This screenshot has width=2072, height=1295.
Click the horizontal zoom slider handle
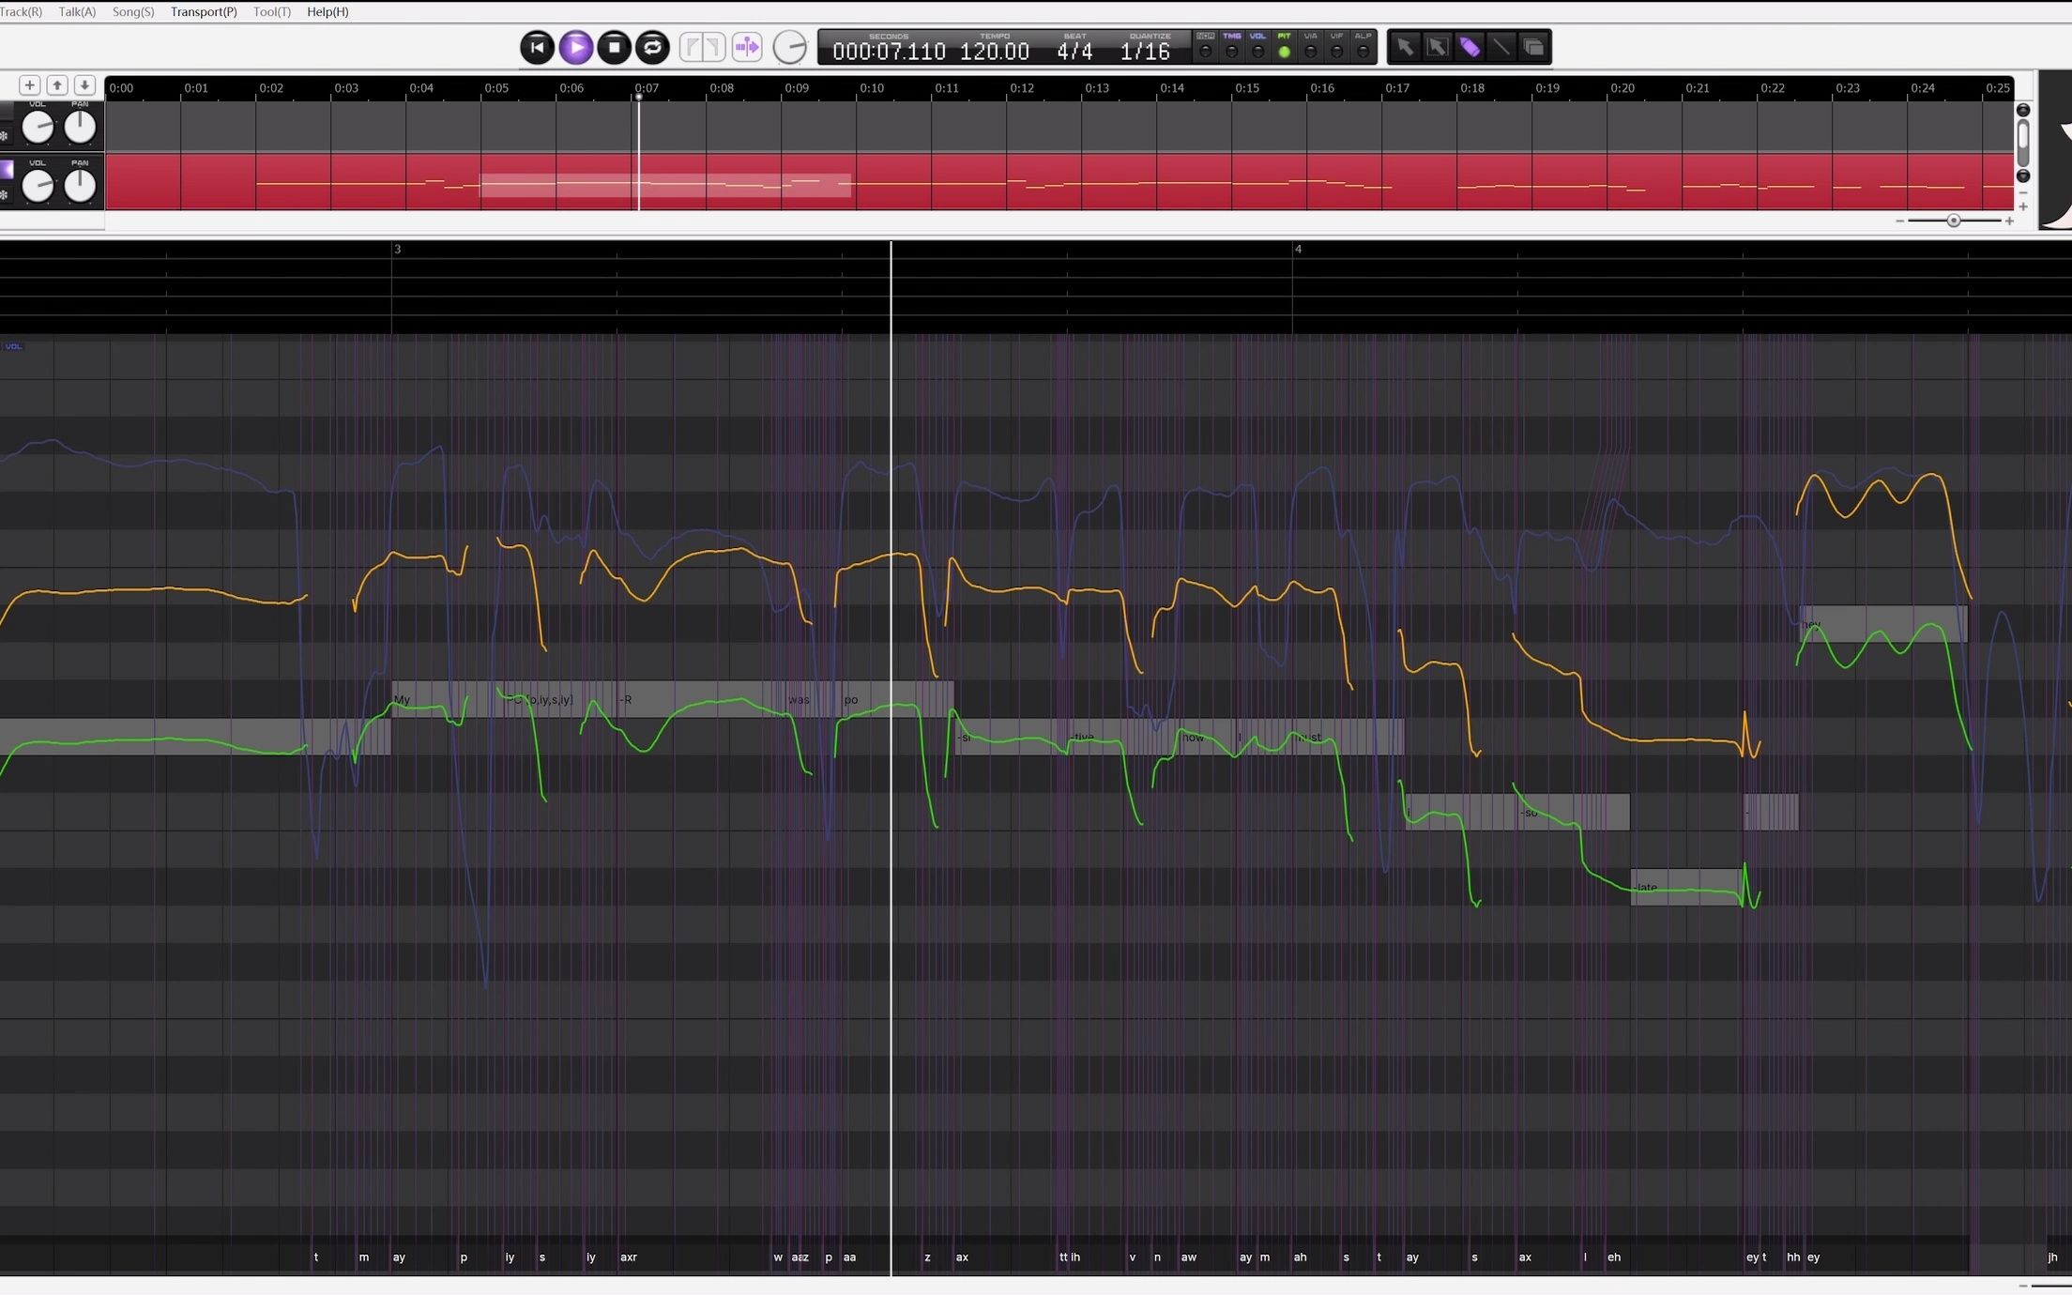point(1953,221)
